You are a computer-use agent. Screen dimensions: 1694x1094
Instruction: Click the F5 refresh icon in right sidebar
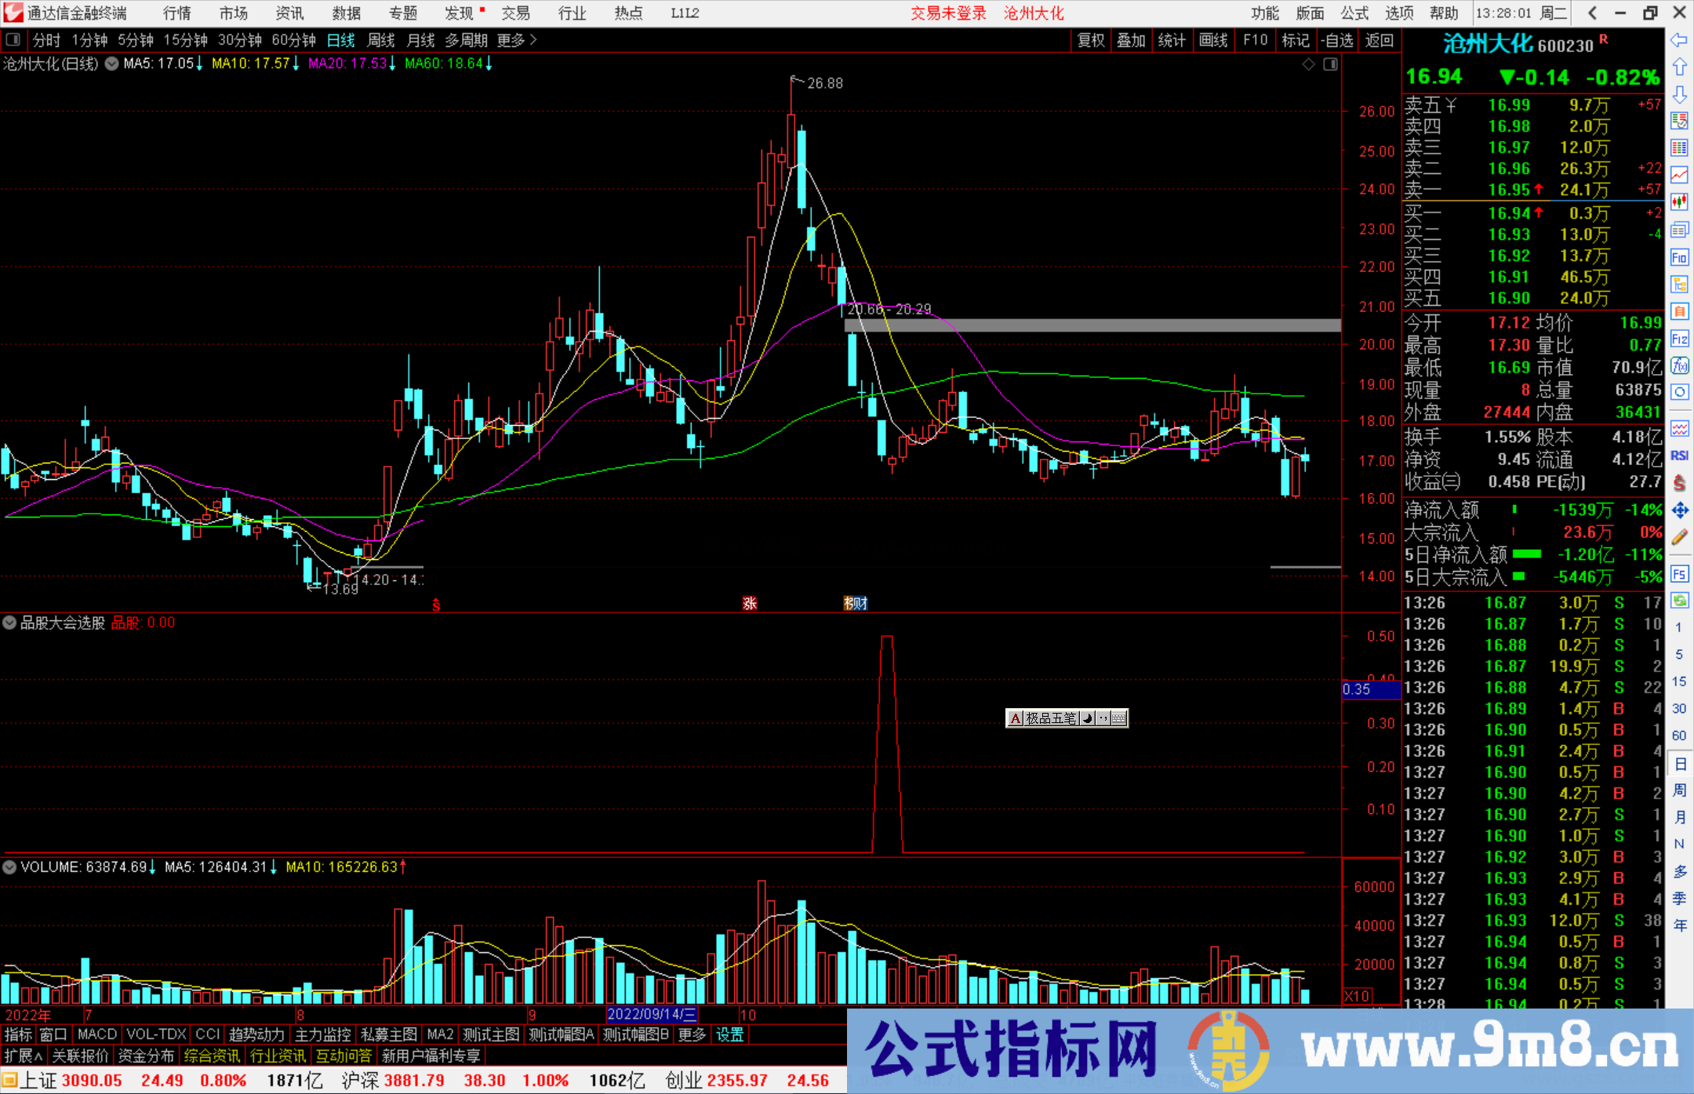pyautogui.click(x=1679, y=574)
